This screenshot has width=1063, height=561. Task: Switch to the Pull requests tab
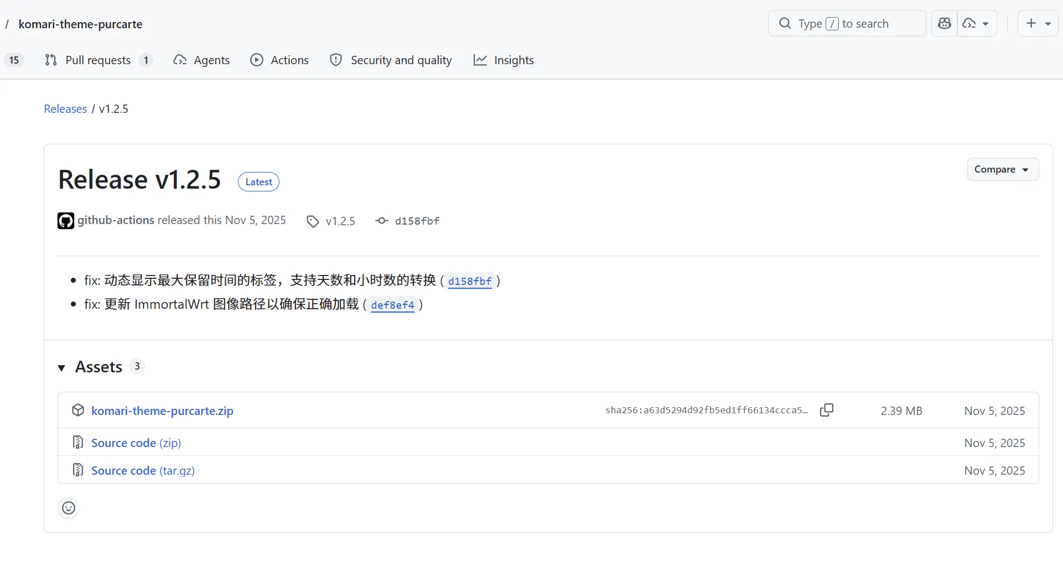click(x=98, y=60)
